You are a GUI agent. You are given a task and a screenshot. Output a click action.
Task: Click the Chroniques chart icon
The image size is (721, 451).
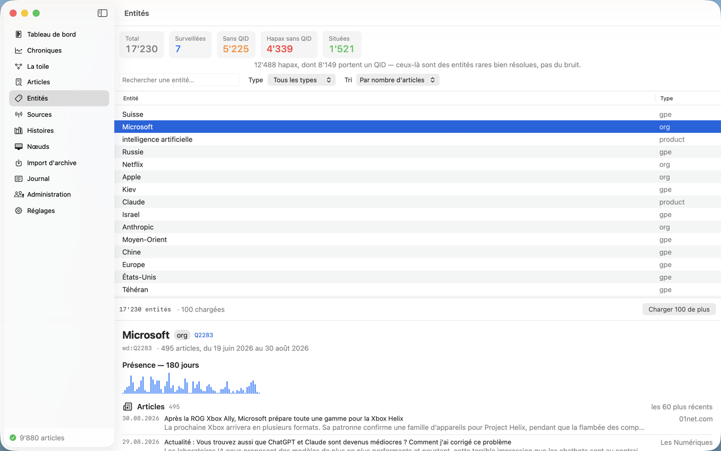[19, 51]
